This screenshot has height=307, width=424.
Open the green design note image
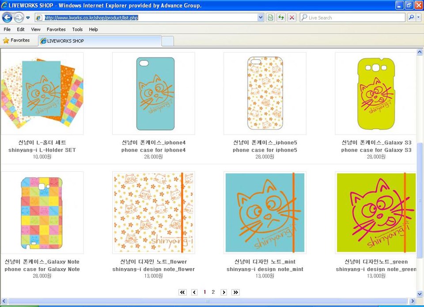click(x=375, y=212)
